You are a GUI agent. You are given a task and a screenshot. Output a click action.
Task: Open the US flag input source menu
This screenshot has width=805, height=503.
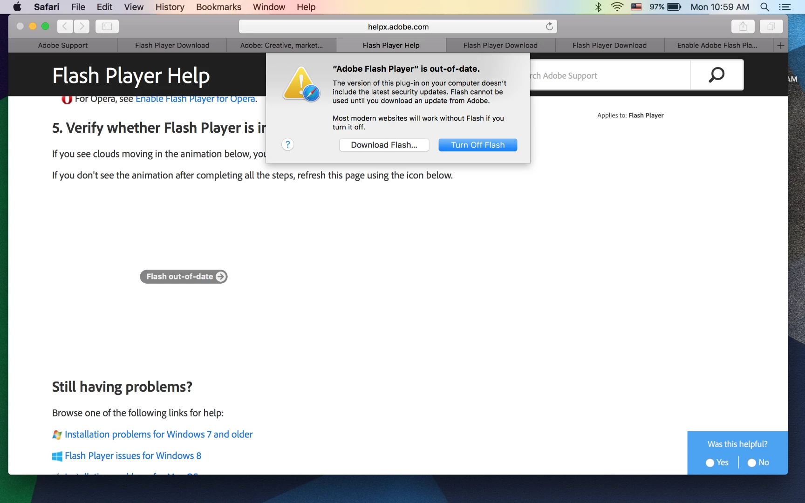click(x=636, y=7)
